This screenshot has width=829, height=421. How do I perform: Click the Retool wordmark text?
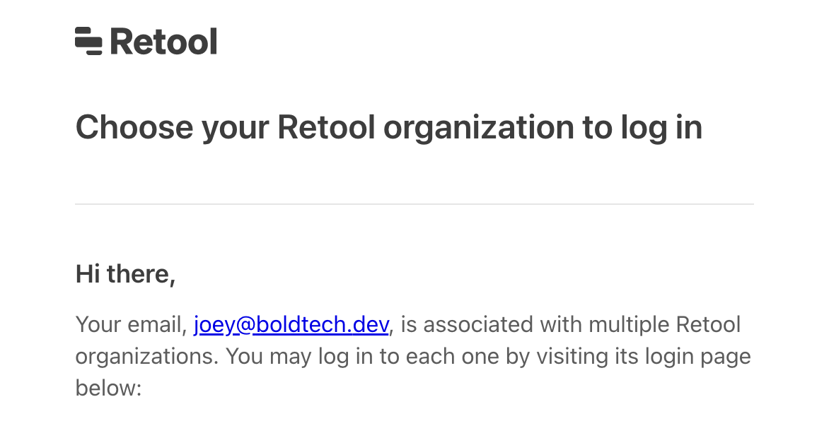pos(163,42)
